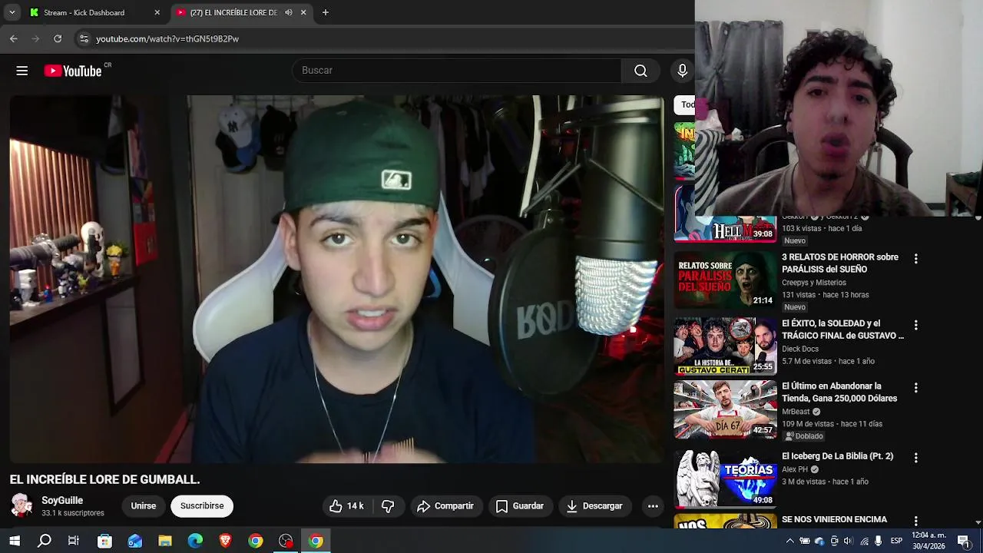Close the YouTube video tab
The image size is (983, 553).
click(303, 12)
